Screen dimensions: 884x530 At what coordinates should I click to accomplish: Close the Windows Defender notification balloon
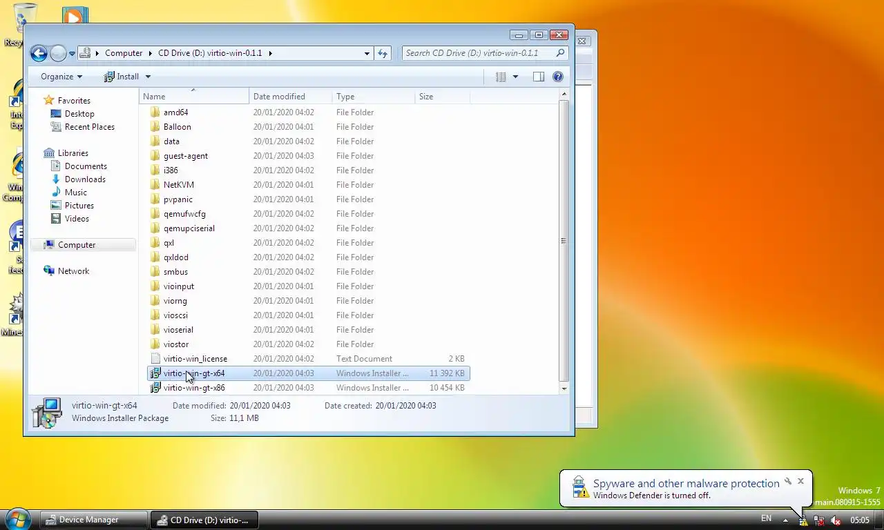point(800,481)
